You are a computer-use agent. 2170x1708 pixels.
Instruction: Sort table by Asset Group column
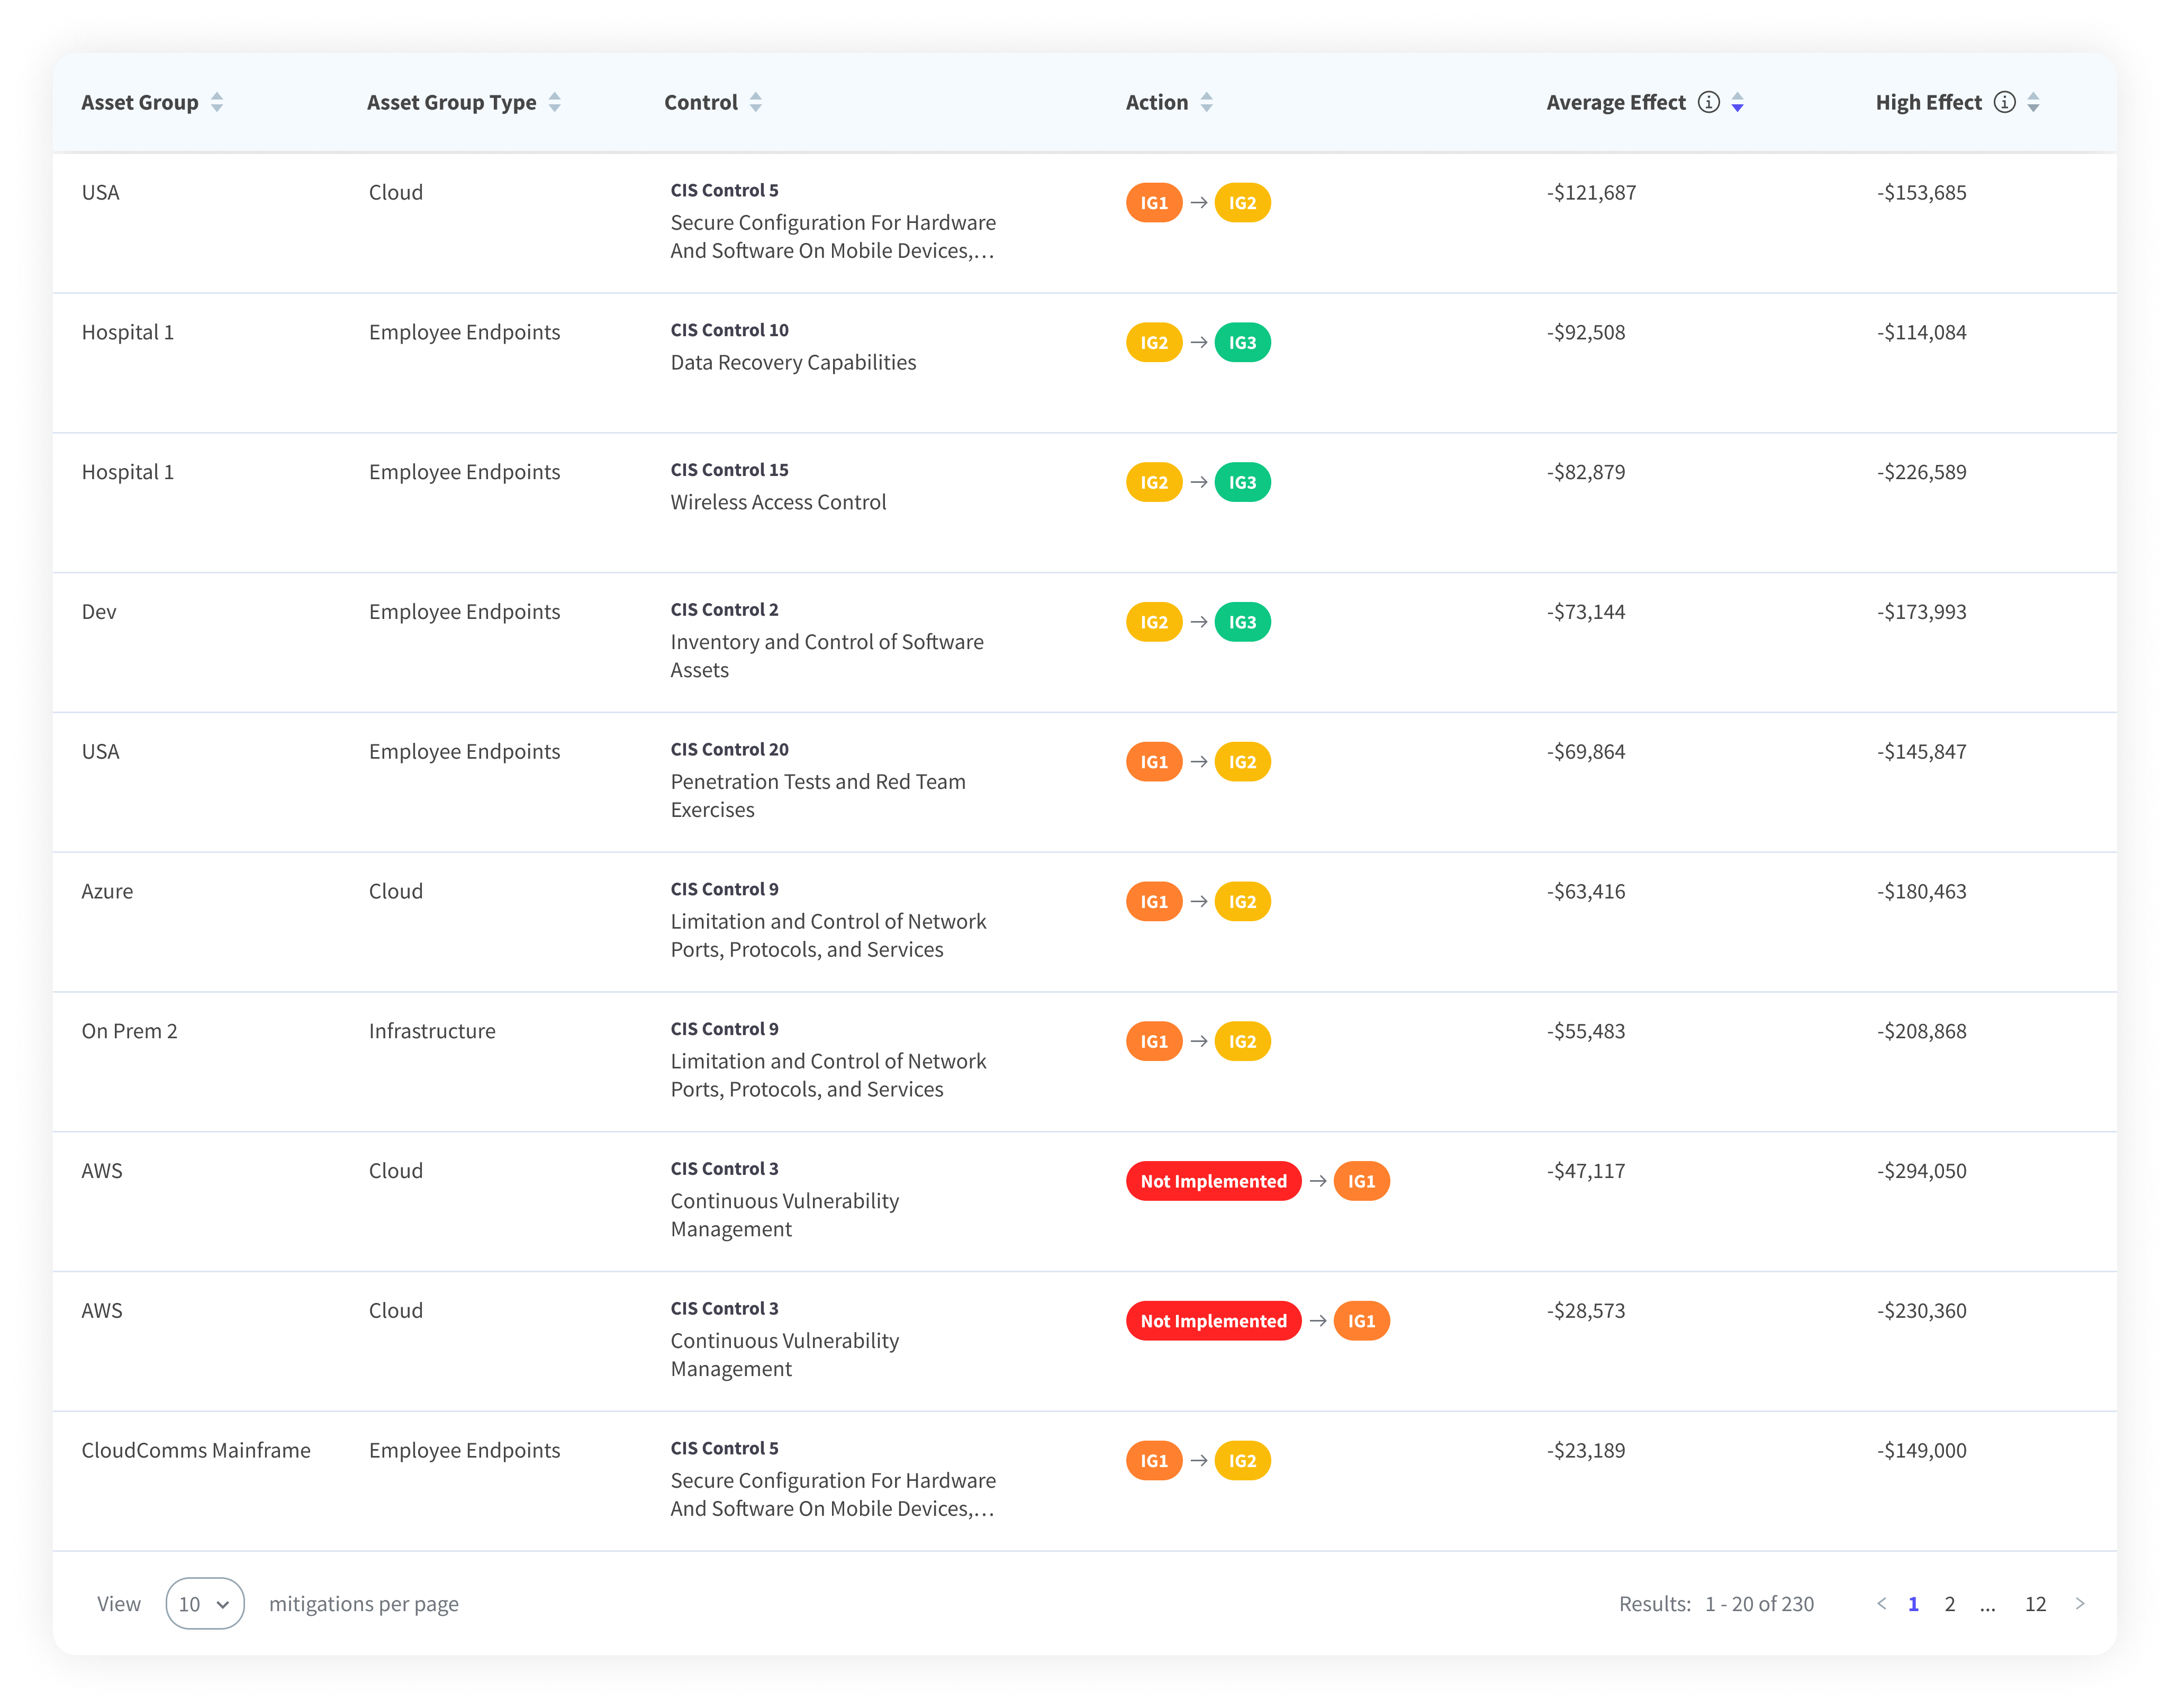(x=217, y=102)
